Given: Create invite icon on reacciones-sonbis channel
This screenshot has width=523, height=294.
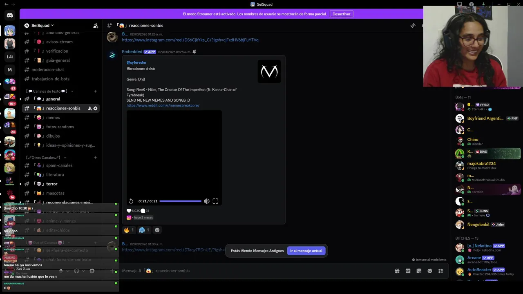Looking at the screenshot, I should coord(89,108).
